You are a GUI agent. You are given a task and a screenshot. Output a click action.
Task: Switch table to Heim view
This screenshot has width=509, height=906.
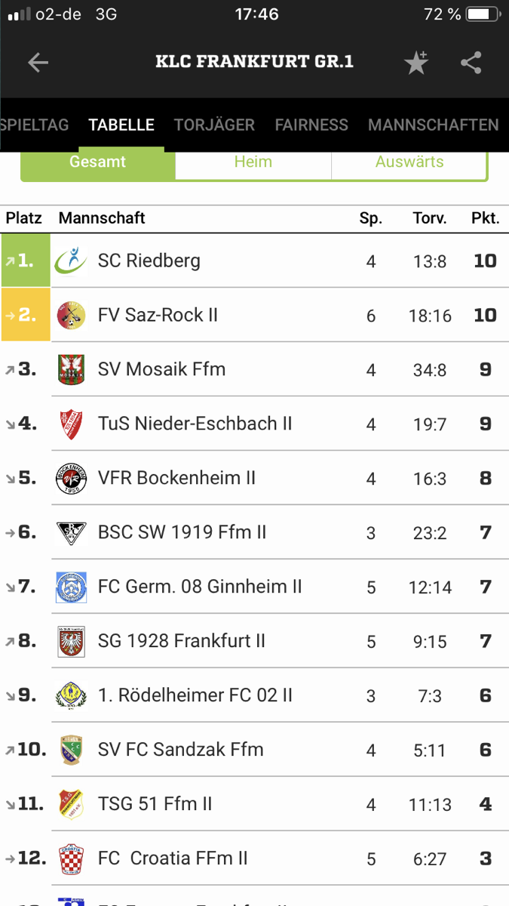pyautogui.click(x=253, y=162)
